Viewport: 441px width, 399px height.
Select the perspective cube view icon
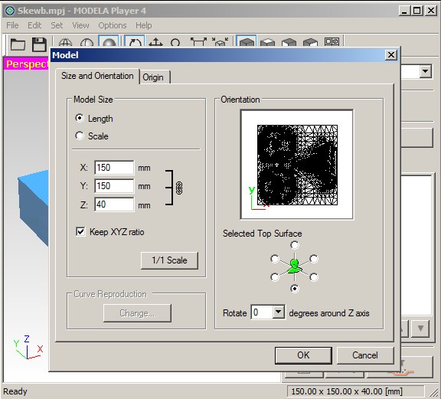click(247, 42)
